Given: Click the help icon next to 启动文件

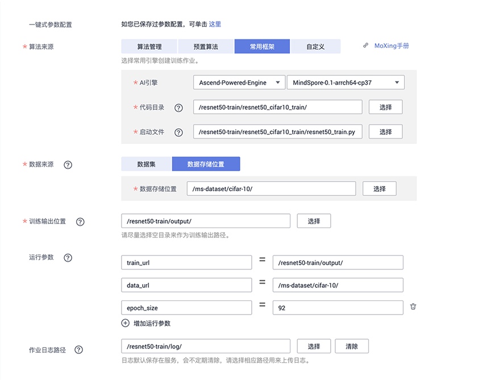Looking at the screenshot, I should [178, 132].
